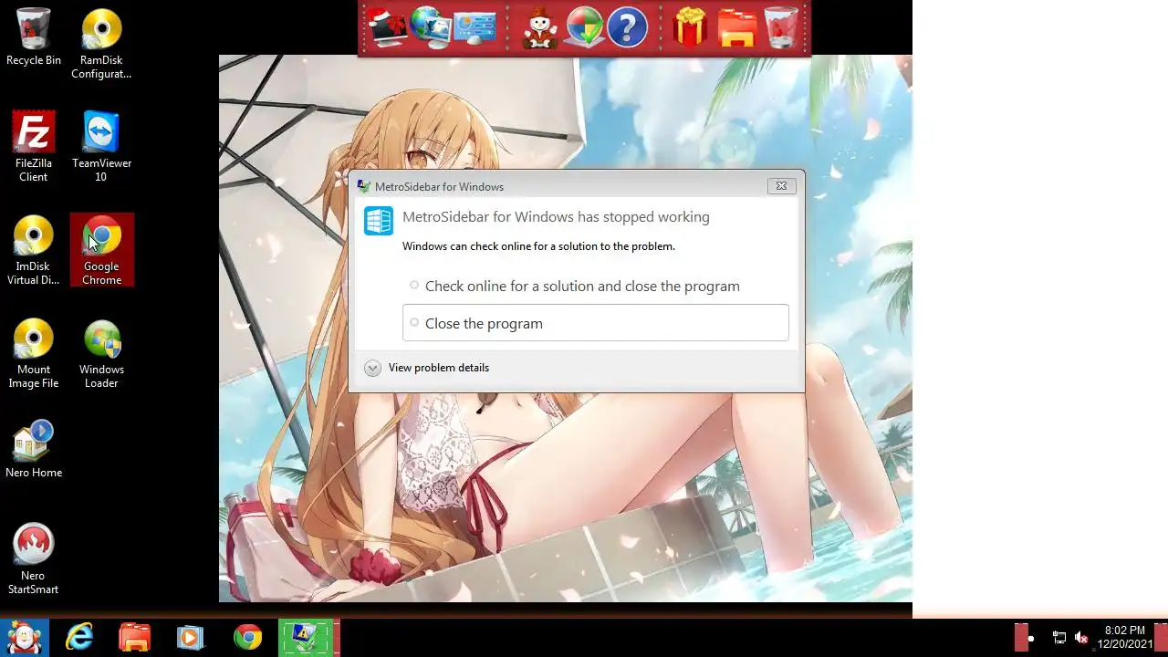This screenshot has width=1168, height=657.
Task: Open the Windows flag checkmark dock icon
Action: [x=584, y=28]
